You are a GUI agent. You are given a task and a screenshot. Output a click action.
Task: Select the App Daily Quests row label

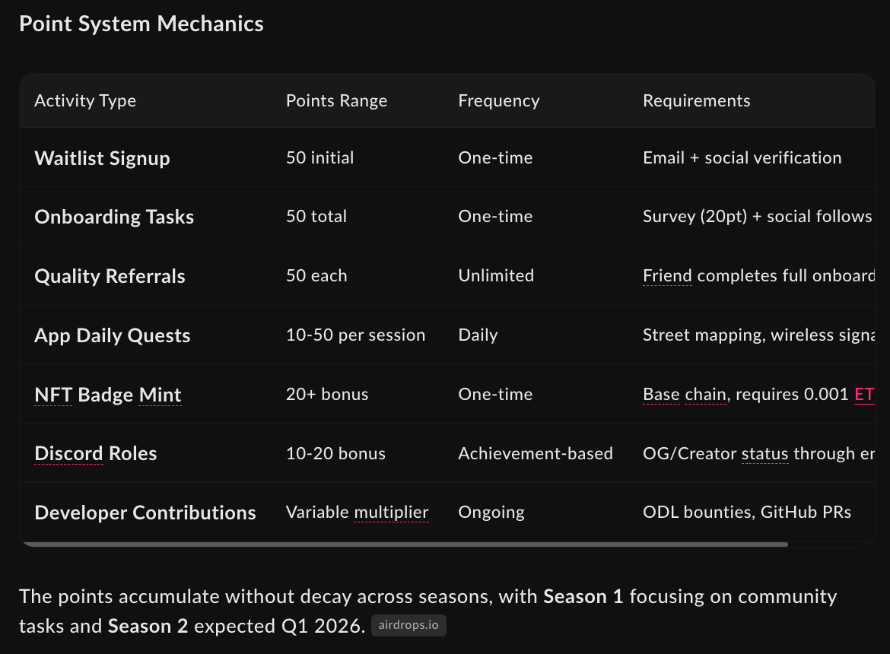(112, 335)
